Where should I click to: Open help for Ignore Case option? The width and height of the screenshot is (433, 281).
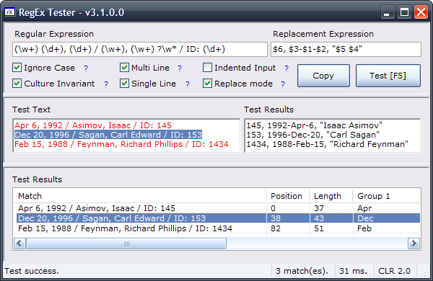[x=86, y=68]
